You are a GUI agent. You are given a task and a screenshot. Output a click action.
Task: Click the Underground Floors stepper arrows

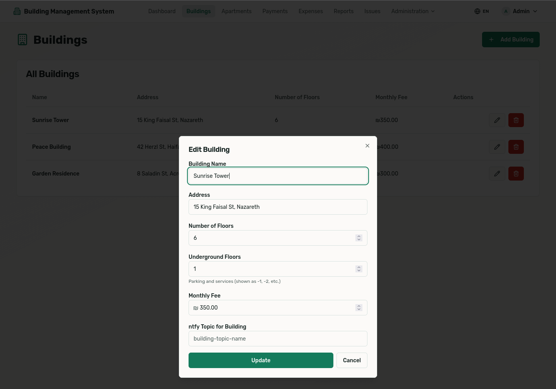click(359, 269)
